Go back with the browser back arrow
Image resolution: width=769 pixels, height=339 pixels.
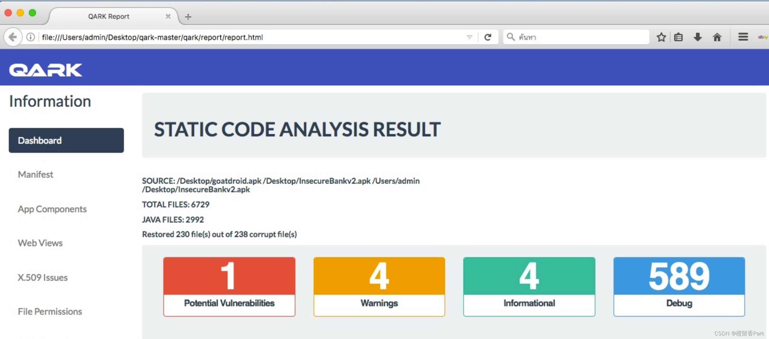[13, 37]
